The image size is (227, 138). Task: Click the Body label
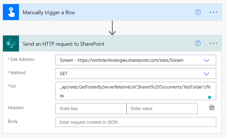13,121
